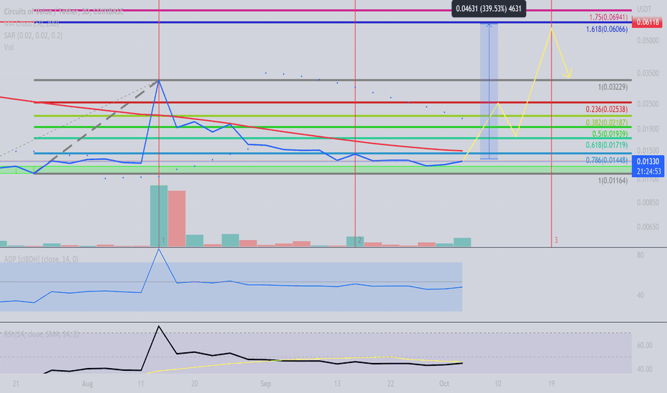The image size is (667, 393).
Task: Click the Vol indicator legend
Action: pos(9,47)
